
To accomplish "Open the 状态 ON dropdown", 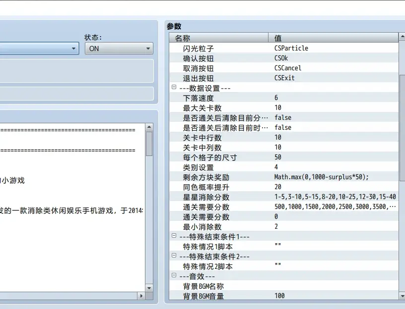I will pyautogui.click(x=119, y=49).
